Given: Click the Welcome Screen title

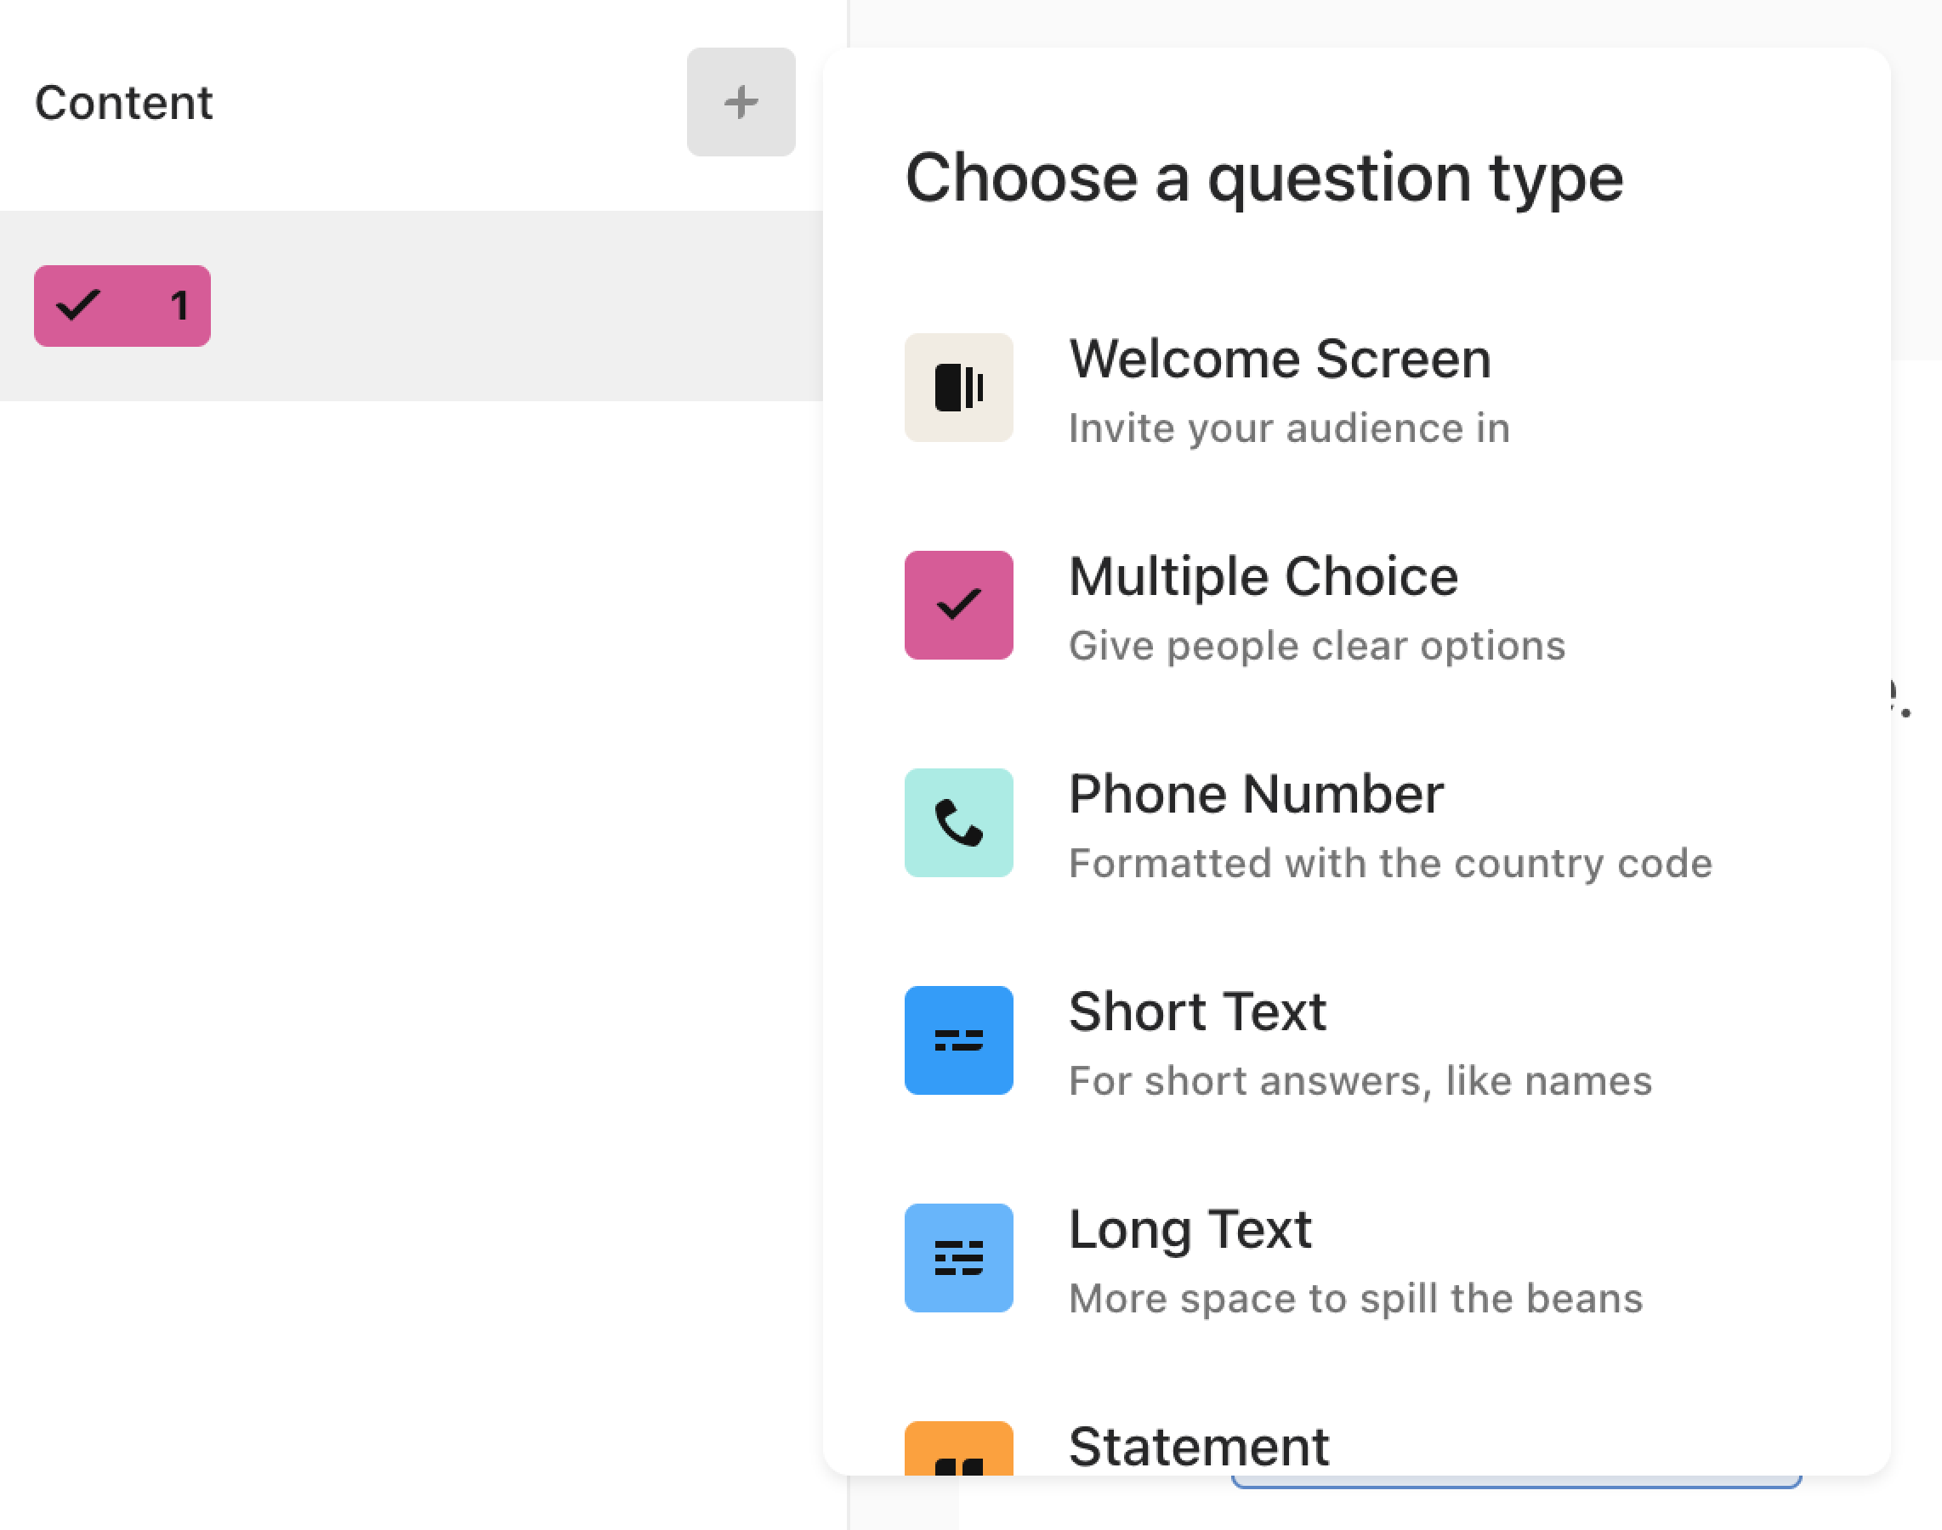Looking at the screenshot, I should tap(1280, 360).
